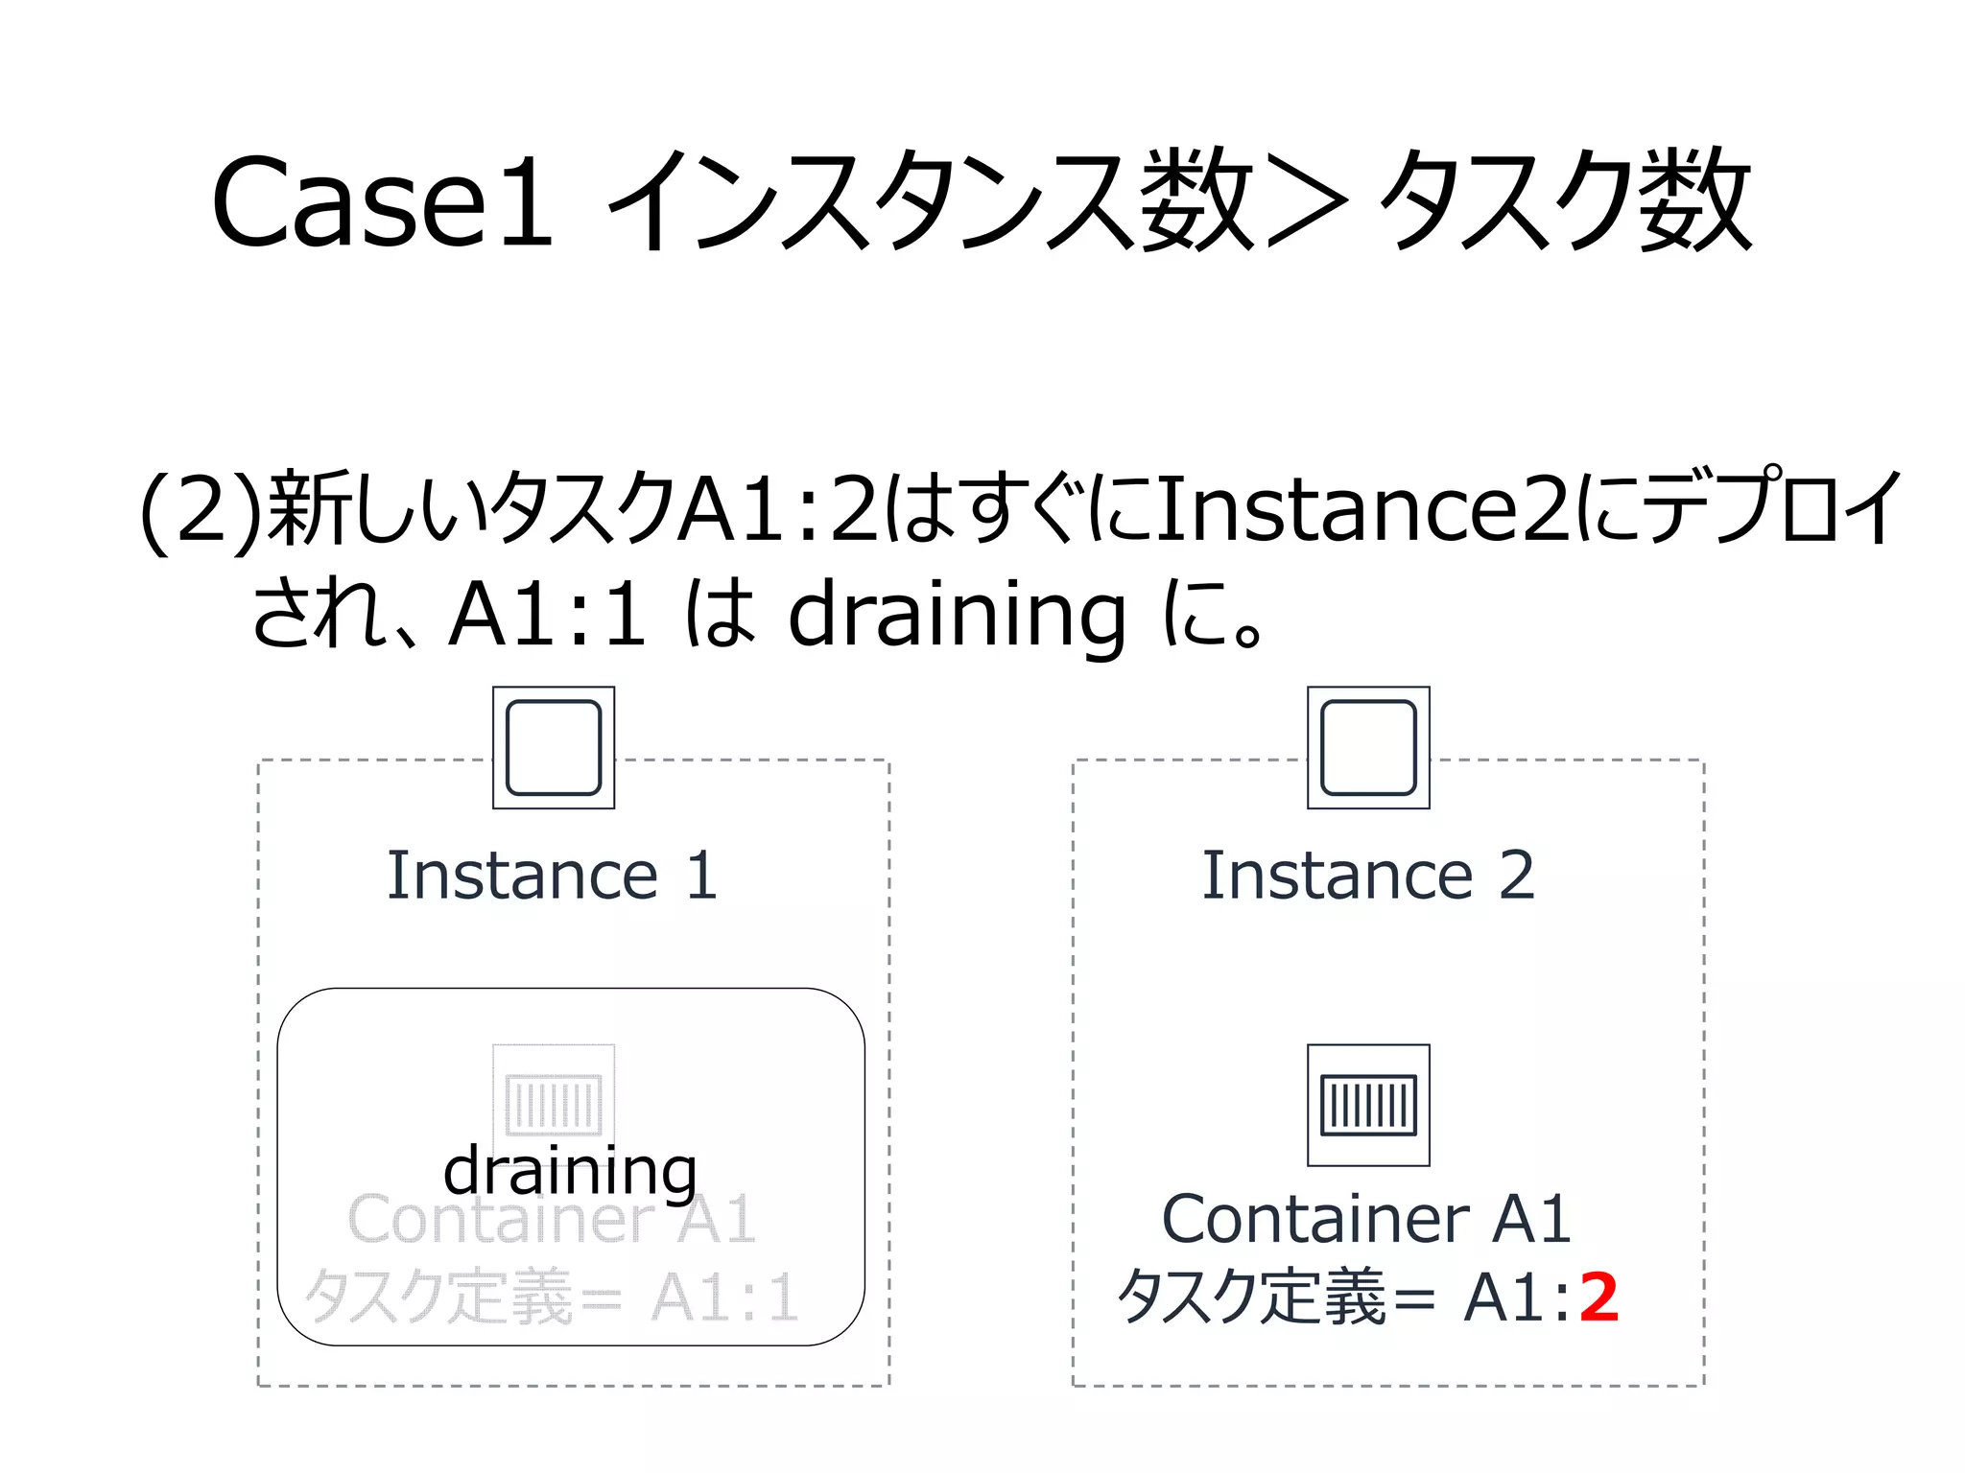Click the Instance 1 square icon

point(554,748)
